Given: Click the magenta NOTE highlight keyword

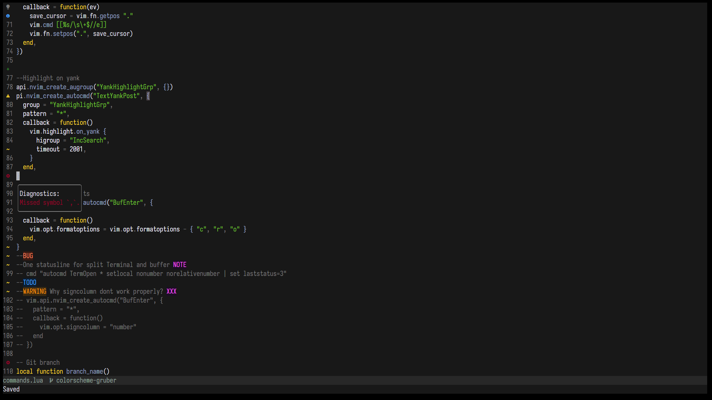Looking at the screenshot, I should click(x=179, y=265).
